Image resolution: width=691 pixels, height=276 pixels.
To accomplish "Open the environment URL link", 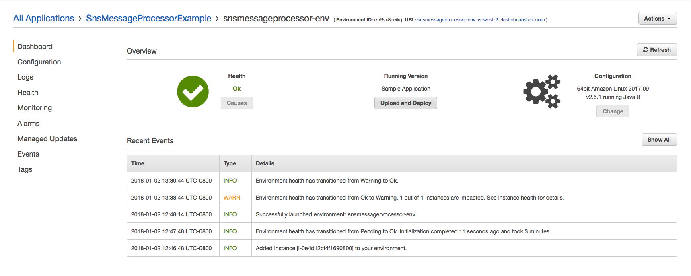I will pos(481,20).
